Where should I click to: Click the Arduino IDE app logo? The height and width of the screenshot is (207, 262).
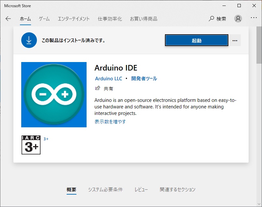[54, 95]
